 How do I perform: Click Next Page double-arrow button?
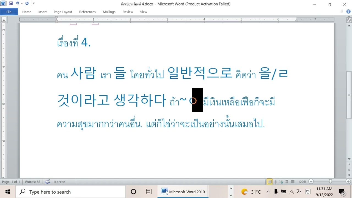point(349,175)
